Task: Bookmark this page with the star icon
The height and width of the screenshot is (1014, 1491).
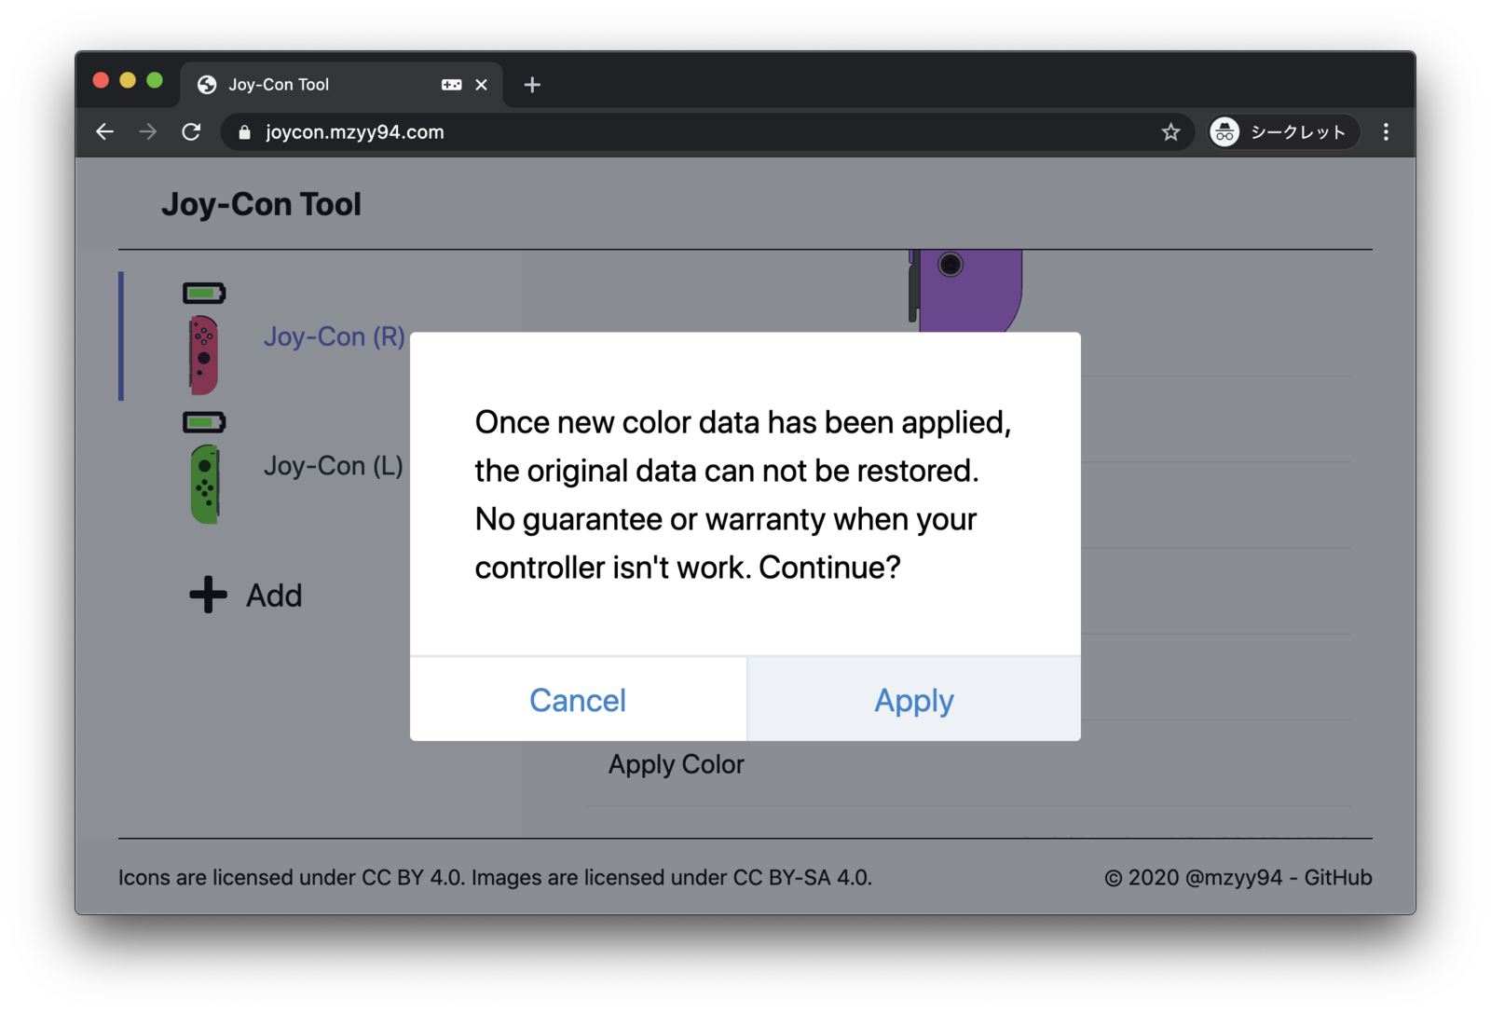Action: (1170, 132)
